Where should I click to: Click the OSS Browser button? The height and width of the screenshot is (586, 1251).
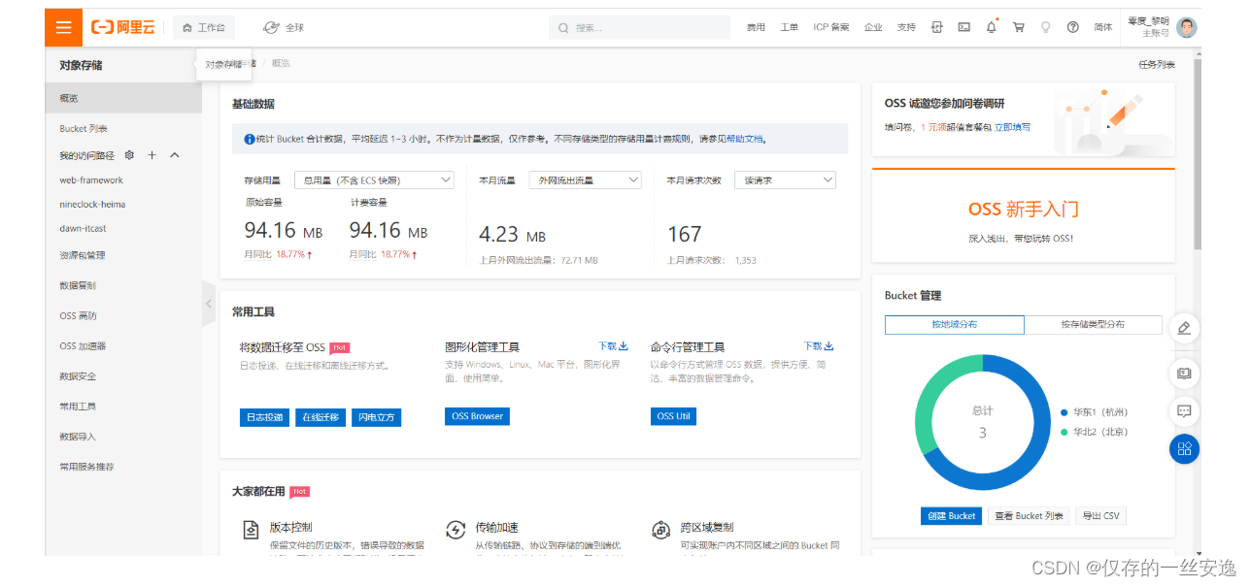click(477, 416)
